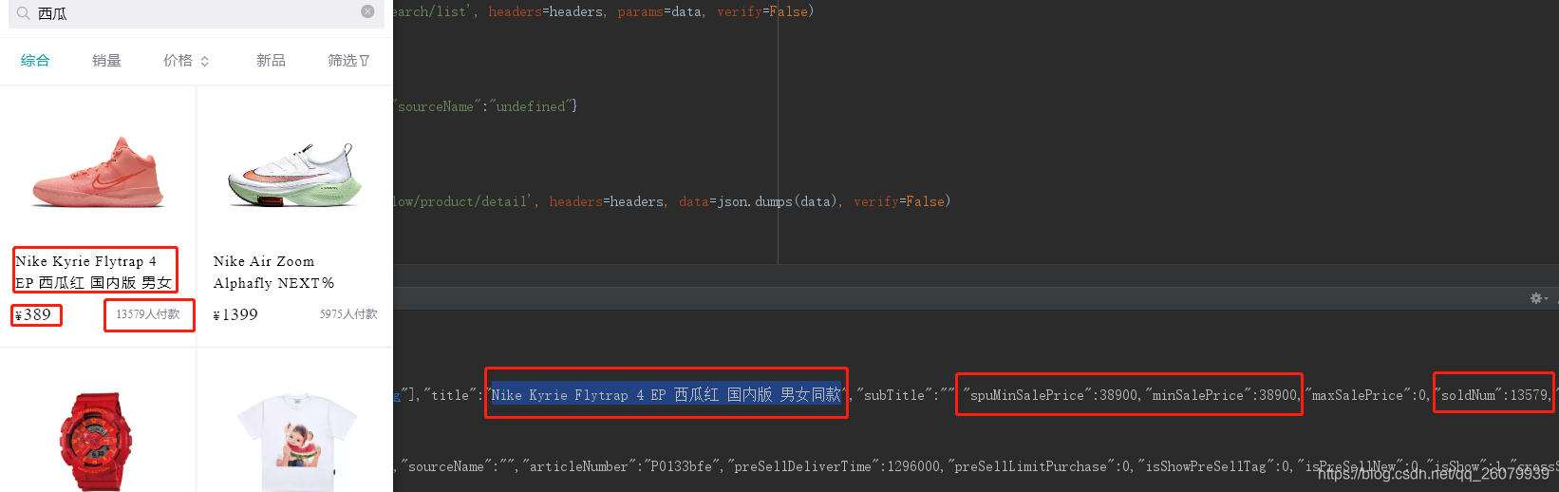
Task: Click the "minSalePrice":38900 value
Action: pos(1221,395)
